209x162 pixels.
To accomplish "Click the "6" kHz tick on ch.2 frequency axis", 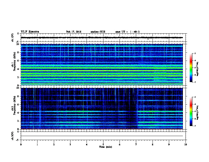I will coord(18,105).
